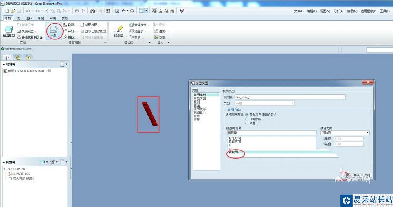Expand the 模型视图 ribbon group arrow

pyautogui.click(x=105, y=43)
